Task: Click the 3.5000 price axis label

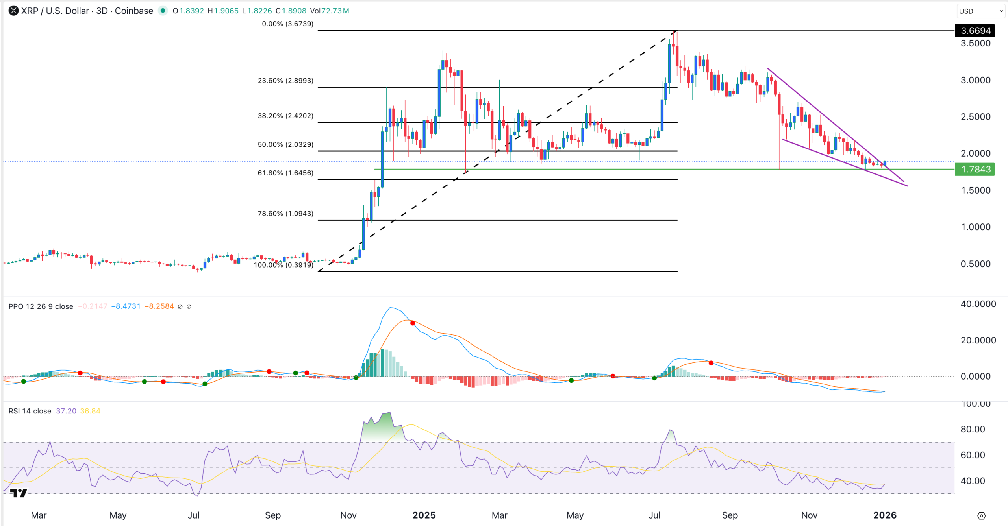Action: point(975,43)
